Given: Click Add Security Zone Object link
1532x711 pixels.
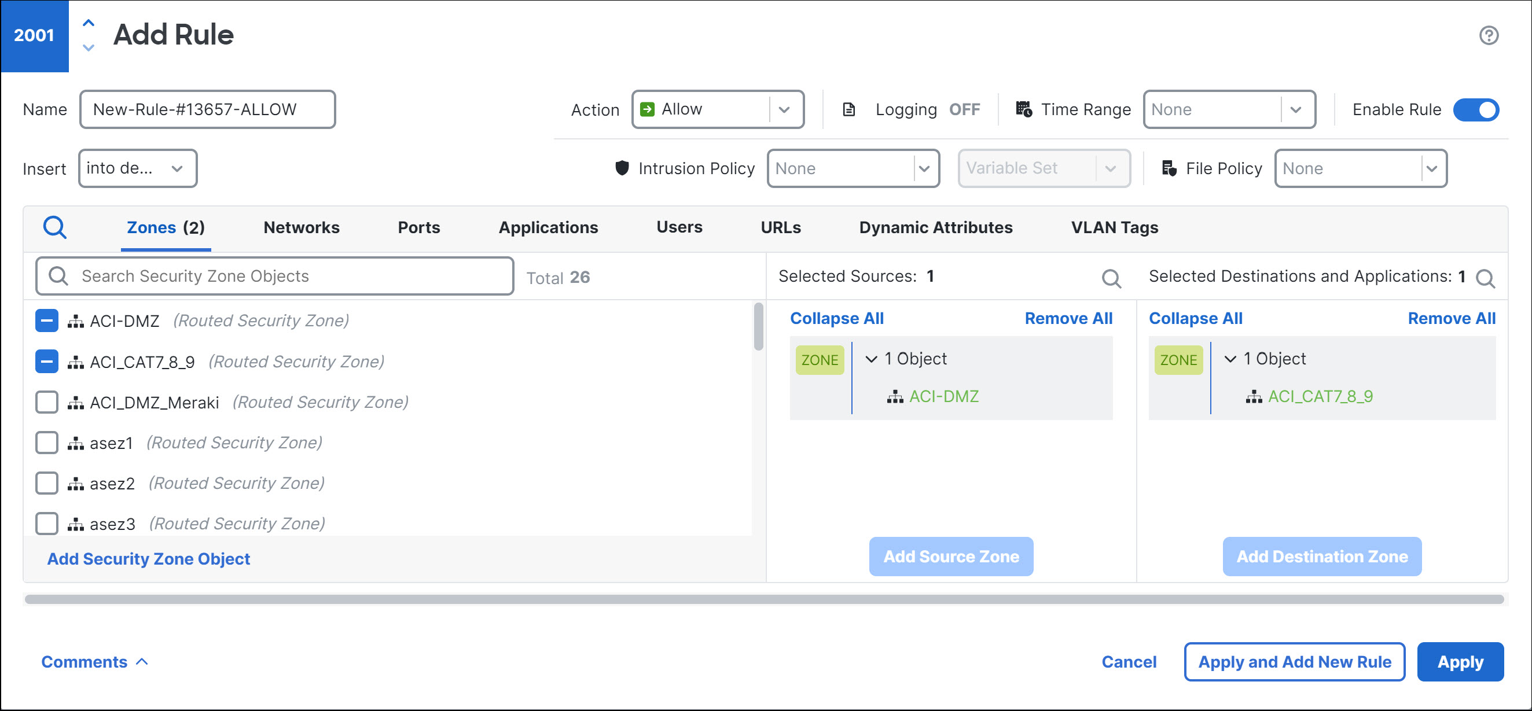Looking at the screenshot, I should pos(148,558).
